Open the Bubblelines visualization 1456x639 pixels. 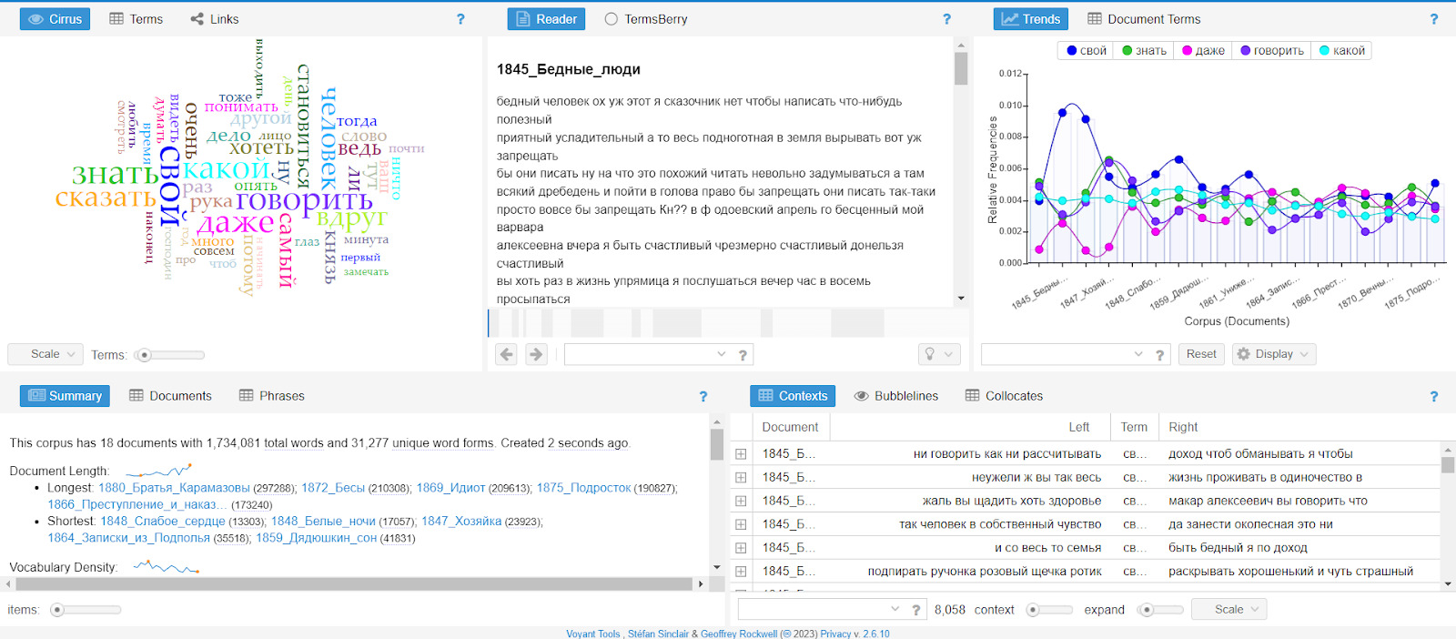[895, 396]
